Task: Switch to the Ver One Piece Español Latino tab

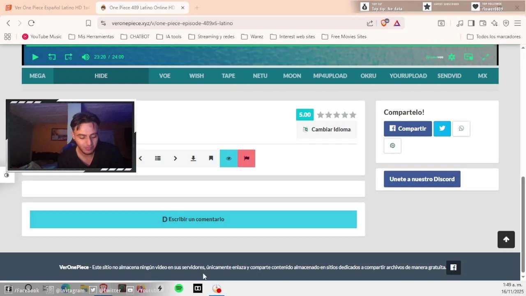Action: (x=48, y=7)
